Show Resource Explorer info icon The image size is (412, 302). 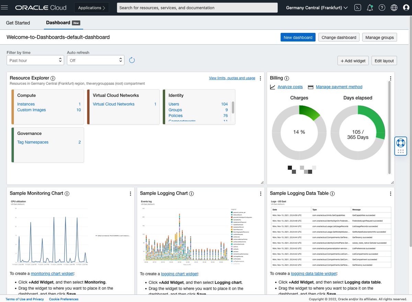53,78
